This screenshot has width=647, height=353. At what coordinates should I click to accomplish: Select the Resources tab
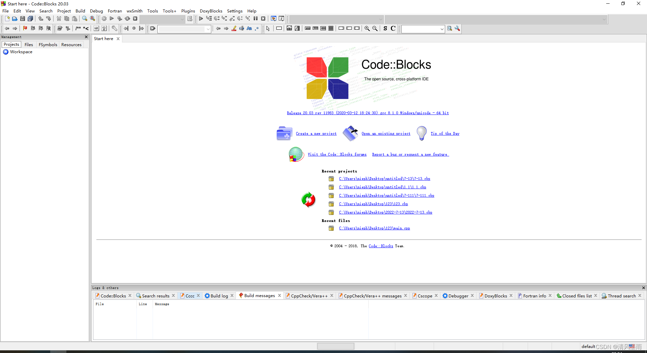pyautogui.click(x=71, y=44)
